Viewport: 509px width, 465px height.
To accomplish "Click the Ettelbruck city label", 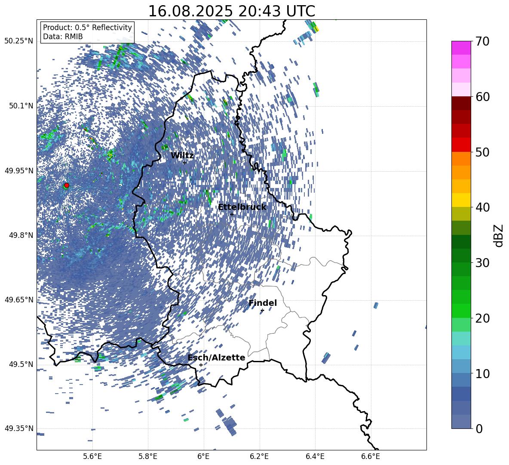I will (x=242, y=207).
